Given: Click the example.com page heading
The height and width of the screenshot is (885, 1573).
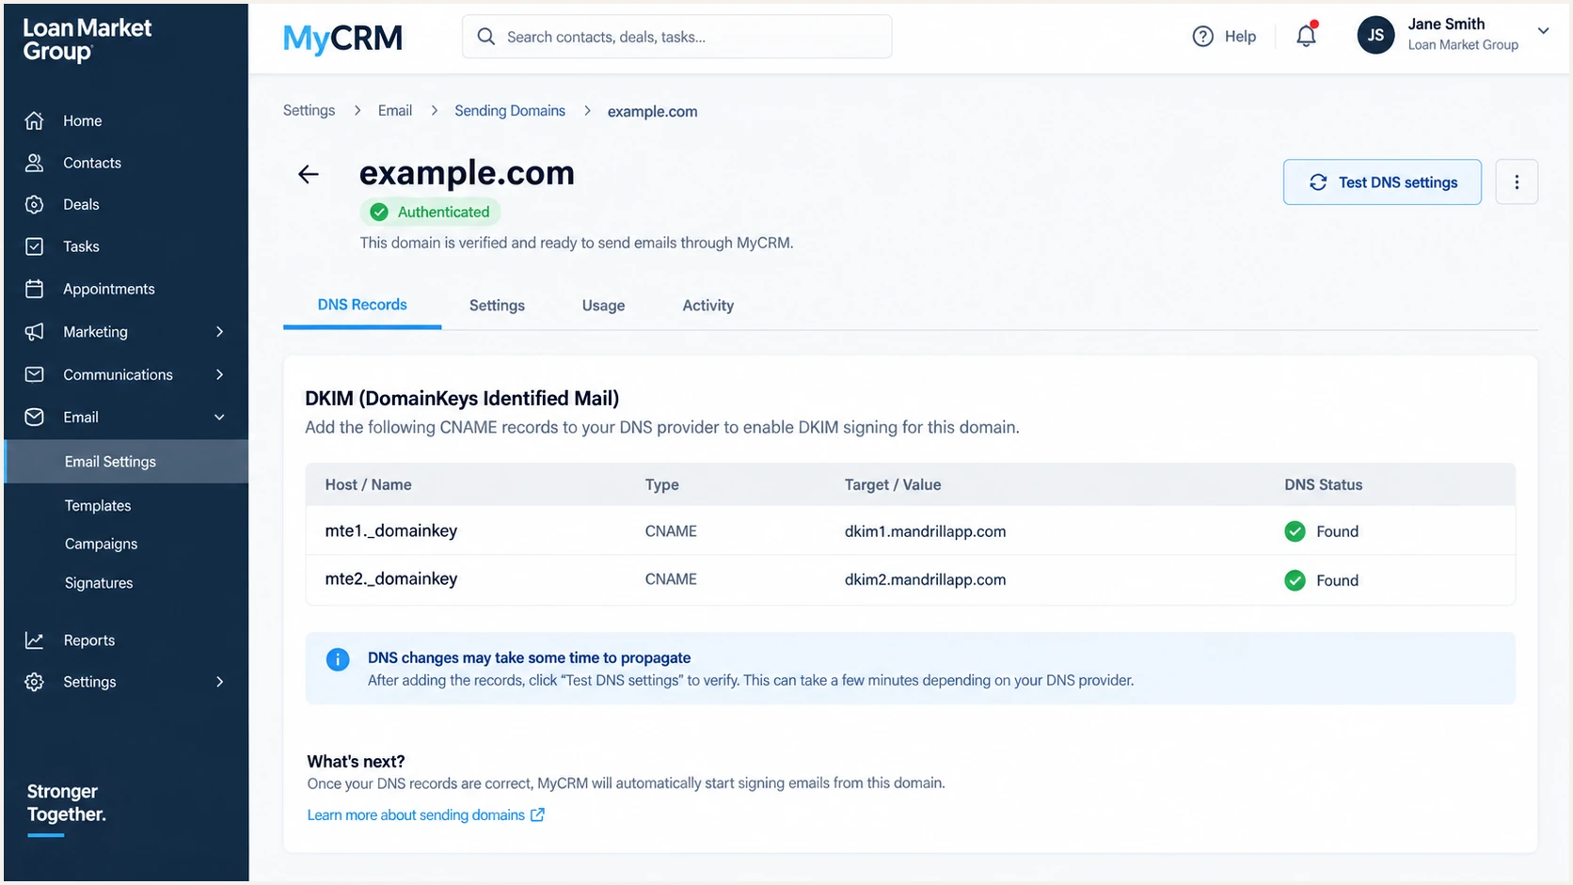Looking at the screenshot, I should click(x=467, y=173).
